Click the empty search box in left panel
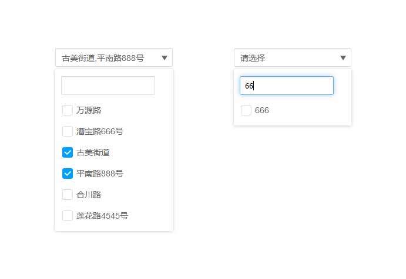 click(108, 86)
